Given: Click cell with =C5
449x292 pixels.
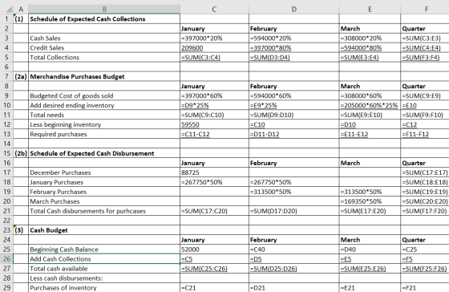Looking at the screenshot, I should tap(215, 259).
